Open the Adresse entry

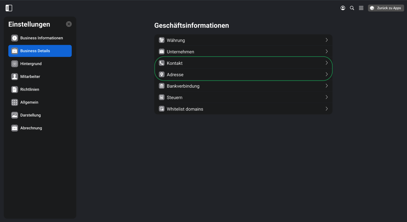coord(243,74)
